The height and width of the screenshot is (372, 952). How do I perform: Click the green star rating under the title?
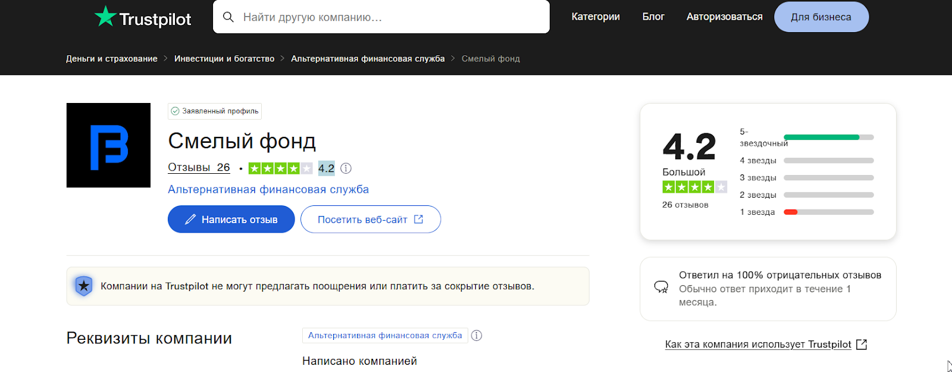click(280, 168)
